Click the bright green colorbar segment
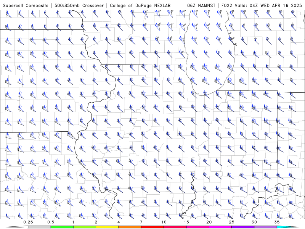The width and height of the screenshot is (305, 229). [62, 227]
